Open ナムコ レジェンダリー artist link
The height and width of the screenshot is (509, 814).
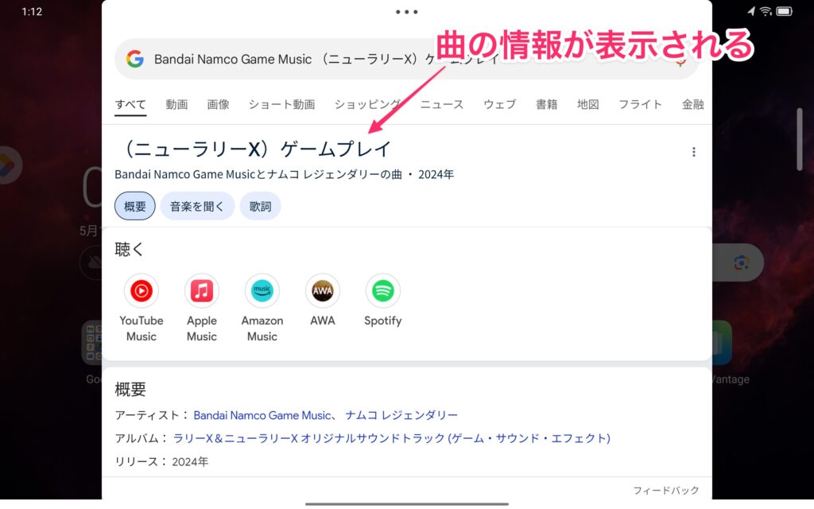point(401,415)
